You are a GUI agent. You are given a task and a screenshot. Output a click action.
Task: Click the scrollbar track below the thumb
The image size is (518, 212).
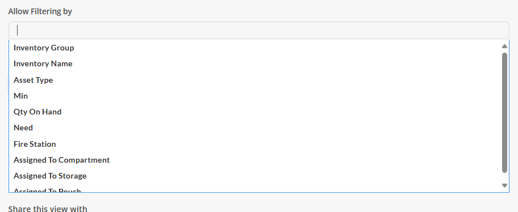[504, 178]
